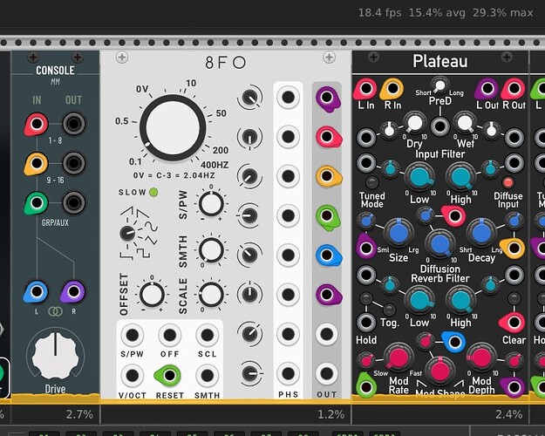Click Plateau Size CV jack with purple cable
The height and width of the screenshot is (436, 545).
tap(365, 248)
